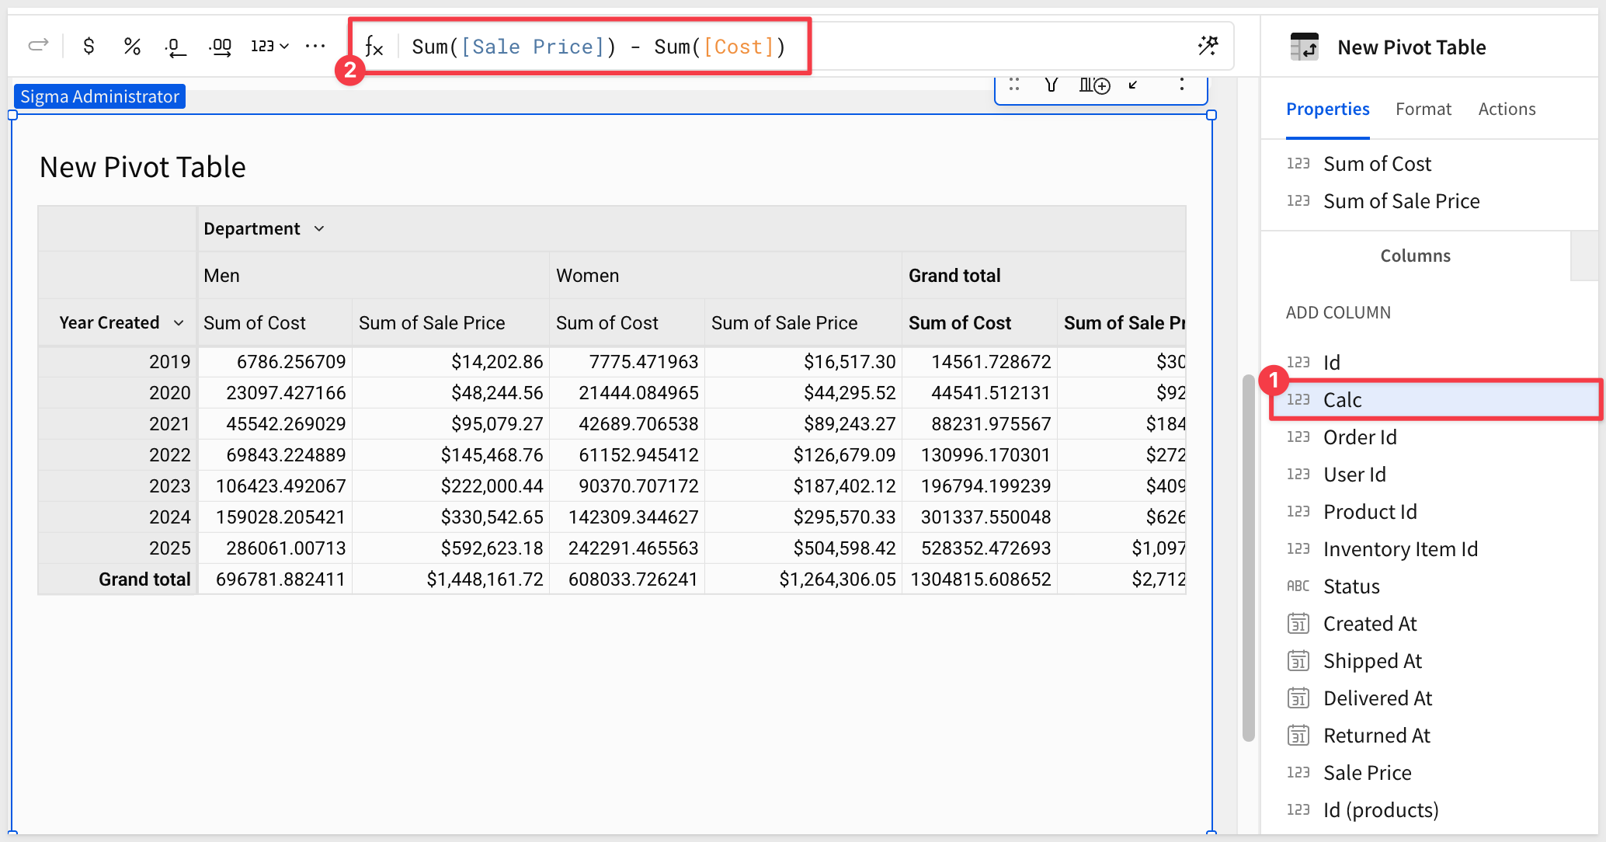Click the filter icon on pivot toolbar
The height and width of the screenshot is (842, 1606).
point(1052,85)
